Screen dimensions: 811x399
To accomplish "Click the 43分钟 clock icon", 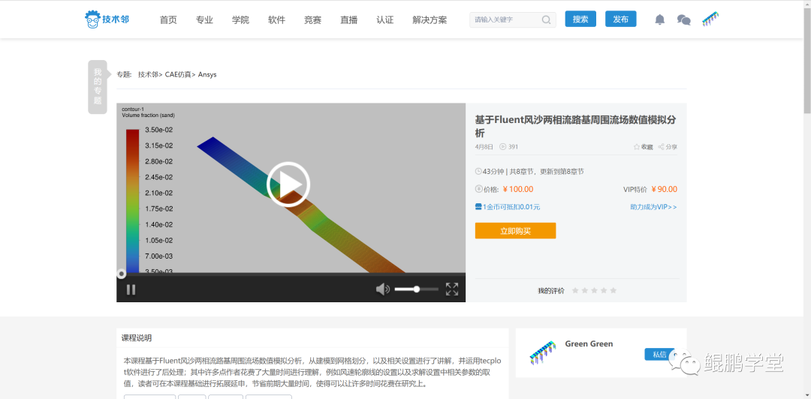I will [478, 172].
